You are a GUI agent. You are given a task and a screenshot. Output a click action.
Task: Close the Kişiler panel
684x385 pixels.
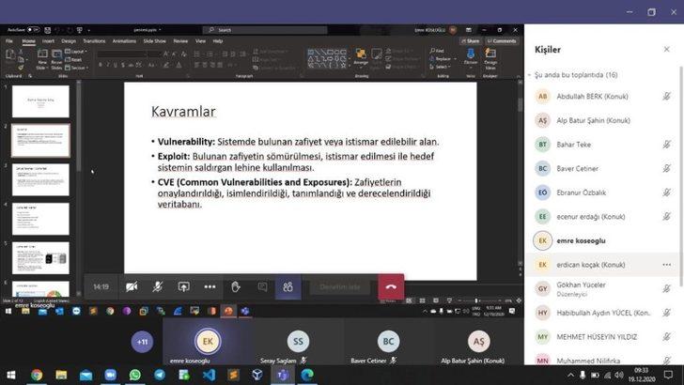pyautogui.click(x=667, y=49)
